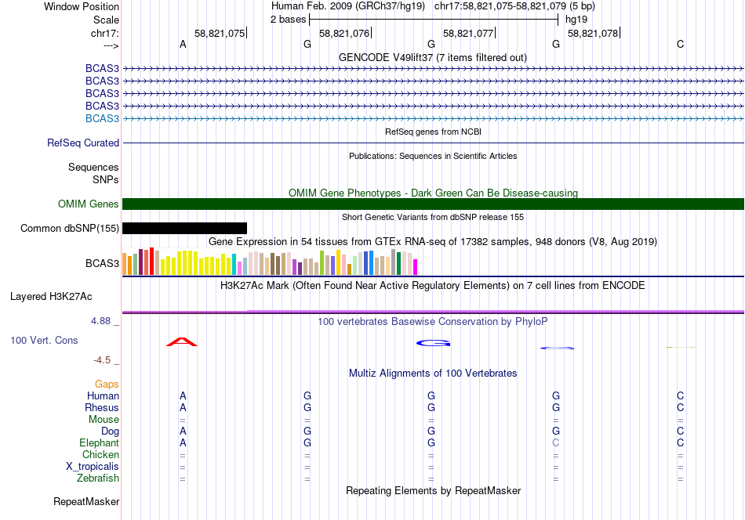
Task: Click the 100 Vert. Cons label
Action: [44, 340]
